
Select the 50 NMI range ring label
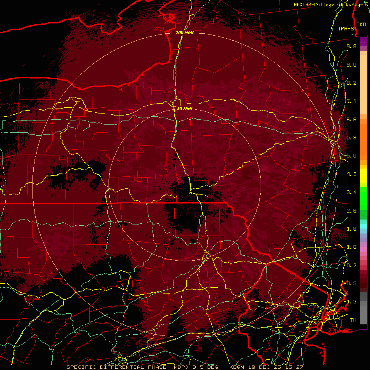(x=185, y=109)
